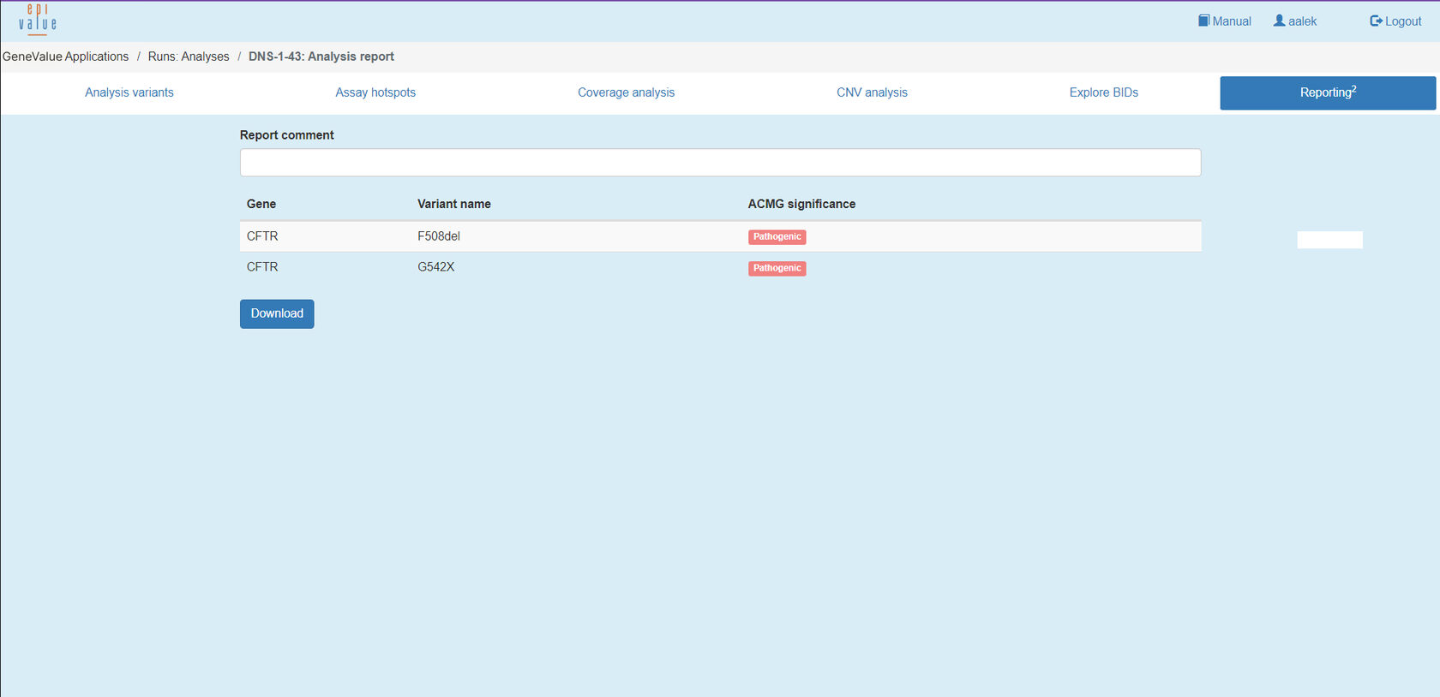Open the Manual book icon
1440x697 pixels.
(x=1203, y=21)
